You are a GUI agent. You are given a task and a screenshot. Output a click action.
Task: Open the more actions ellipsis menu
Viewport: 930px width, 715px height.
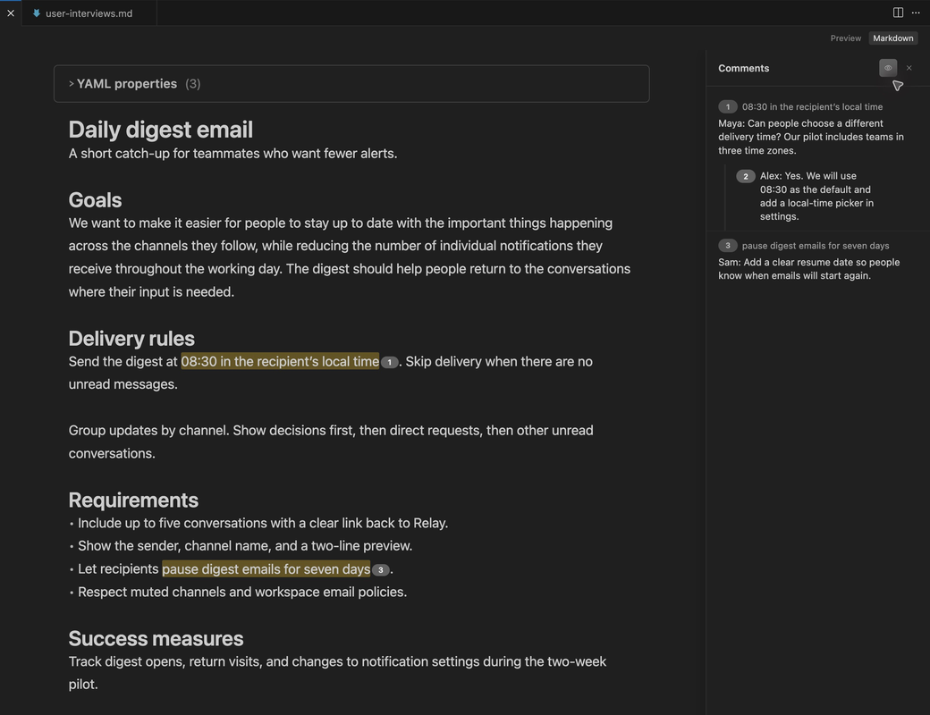916,13
